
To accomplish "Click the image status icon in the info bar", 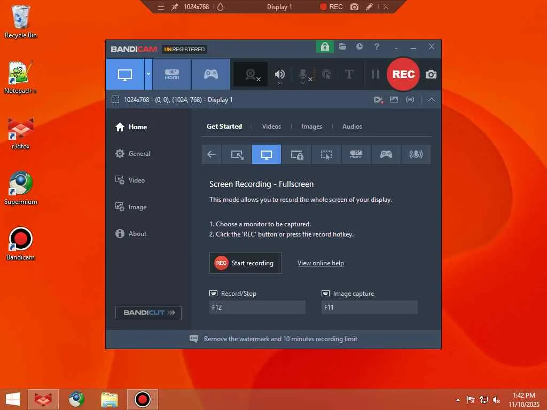I will [x=394, y=100].
